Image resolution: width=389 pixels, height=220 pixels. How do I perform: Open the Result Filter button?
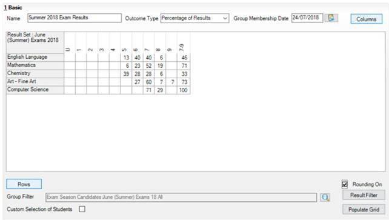click(x=364, y=195)
